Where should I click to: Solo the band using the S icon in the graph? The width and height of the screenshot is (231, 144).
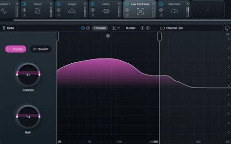click(108, 36)
